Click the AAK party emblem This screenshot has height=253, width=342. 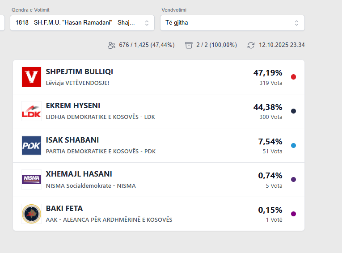[31, 214]
